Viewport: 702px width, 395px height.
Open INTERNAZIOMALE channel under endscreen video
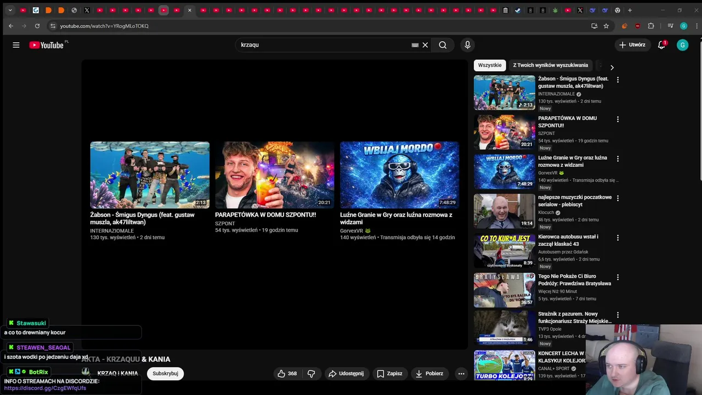pyautogui.click(x=112, y=231)
